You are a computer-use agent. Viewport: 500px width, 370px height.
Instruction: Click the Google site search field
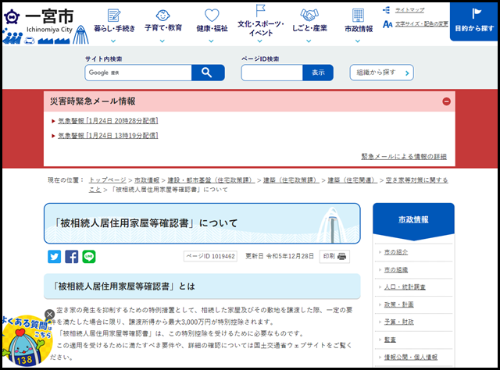click(138, 73)
